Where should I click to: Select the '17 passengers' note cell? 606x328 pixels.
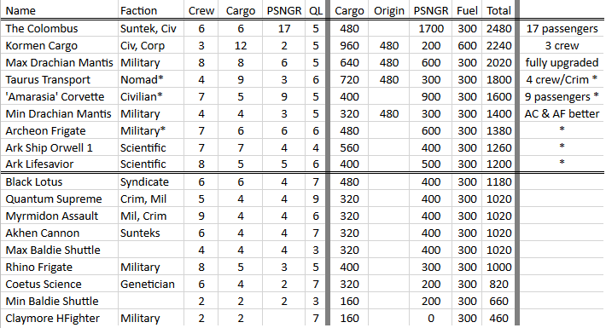[562, 29]
